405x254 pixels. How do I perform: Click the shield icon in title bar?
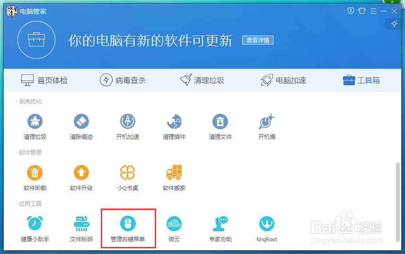click(351, 11)
